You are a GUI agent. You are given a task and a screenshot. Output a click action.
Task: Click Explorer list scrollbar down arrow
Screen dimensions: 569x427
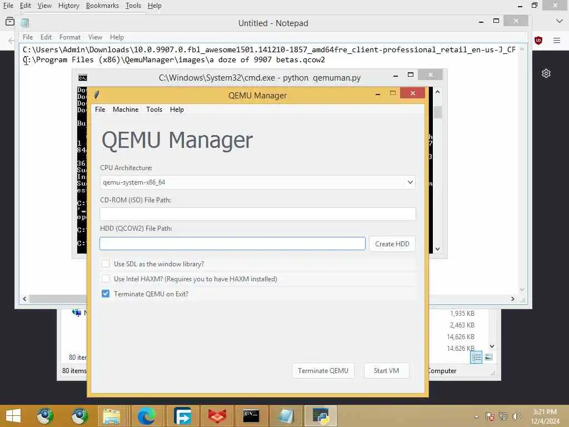pos(492,346)
